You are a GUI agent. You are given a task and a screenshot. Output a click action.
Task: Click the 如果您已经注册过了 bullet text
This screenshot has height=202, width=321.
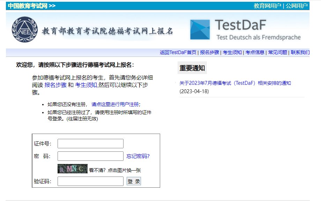click(99, 115)
